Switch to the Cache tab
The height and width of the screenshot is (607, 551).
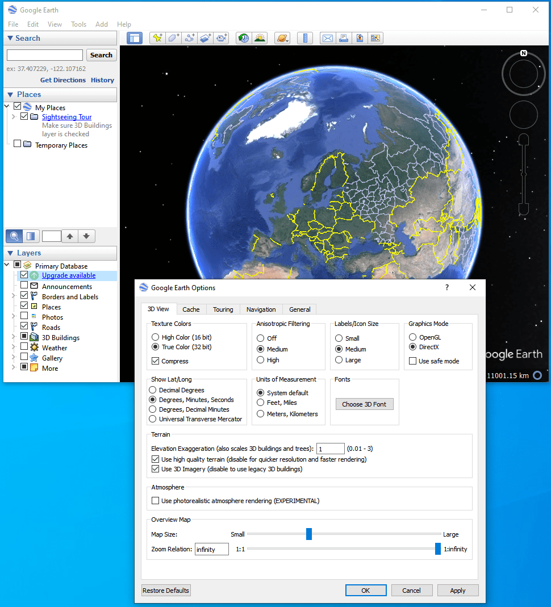click(x=191, y=309)
